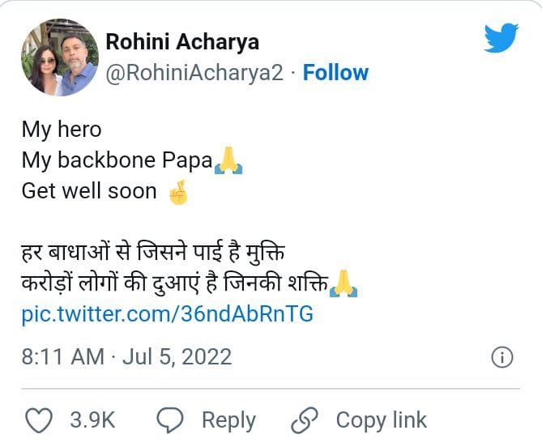This screenshot has width=542, height=443.
Task: Click the crossed fingers emoji
Action: (177, 192)
